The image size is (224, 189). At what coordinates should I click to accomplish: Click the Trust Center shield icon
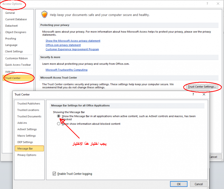(x=44, y=14)
